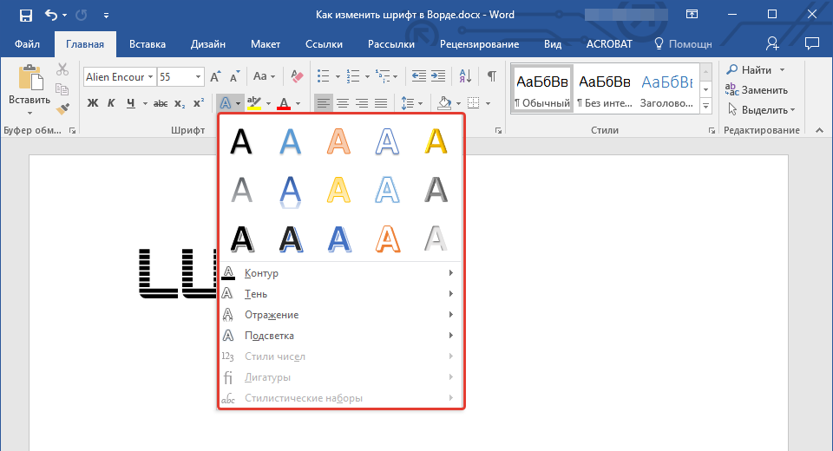Image resolution: width=833 pixels, height=451 pixels.
Task: Click the Format Painter brush icon
Action: (62, 109)
